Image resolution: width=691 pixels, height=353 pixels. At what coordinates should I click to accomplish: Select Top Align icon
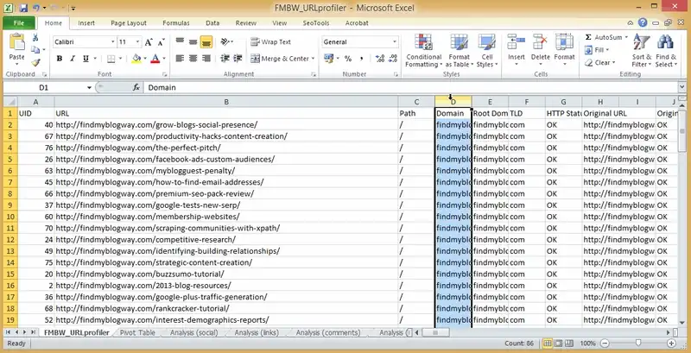click(180, 41)
